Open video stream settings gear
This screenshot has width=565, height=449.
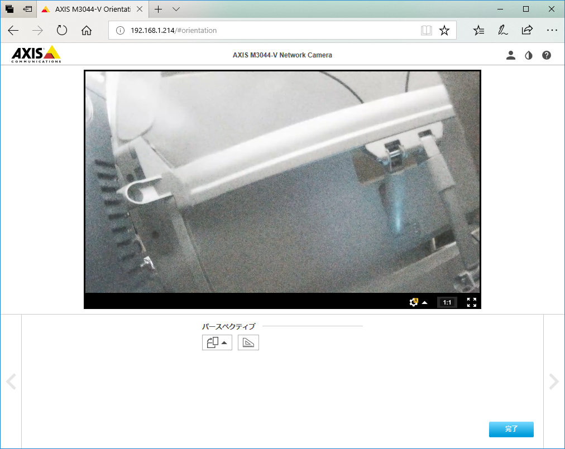click(414, 302)
